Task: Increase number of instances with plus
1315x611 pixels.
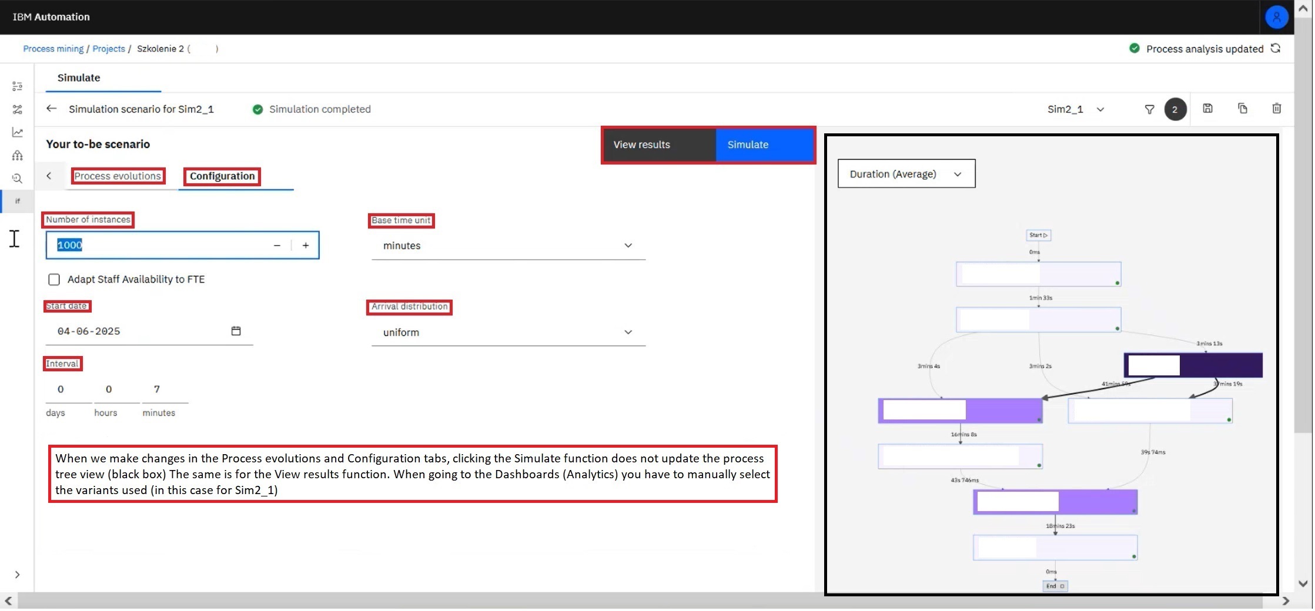Action: tap(306, 246)
